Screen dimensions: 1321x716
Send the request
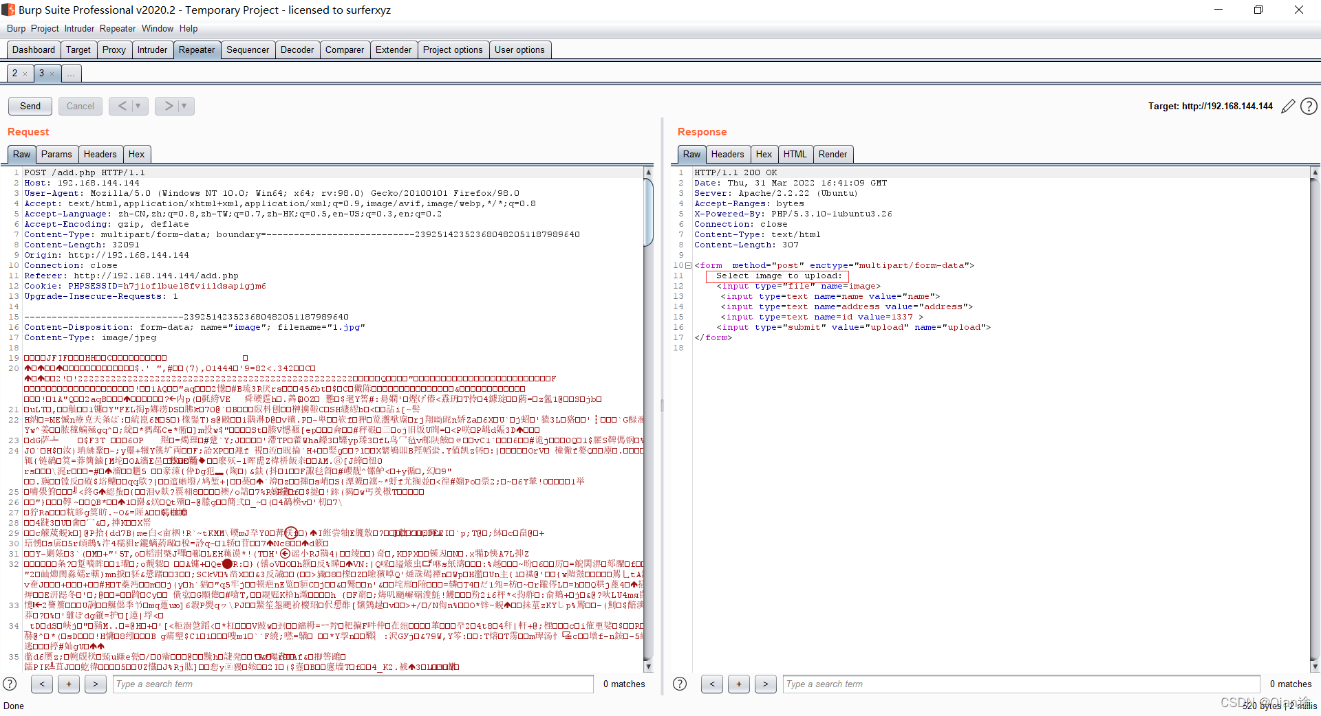coord(30,106)
